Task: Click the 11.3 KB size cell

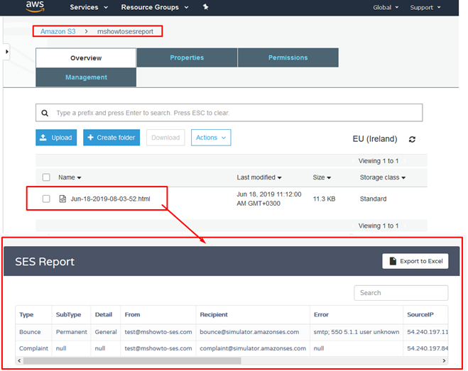Action: tap(324, 199)
